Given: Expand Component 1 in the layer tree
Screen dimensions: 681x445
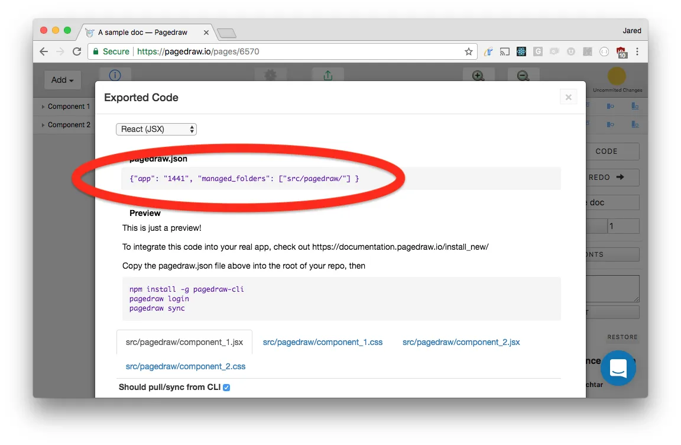Looking at the screenshot, I should (43, 107).
